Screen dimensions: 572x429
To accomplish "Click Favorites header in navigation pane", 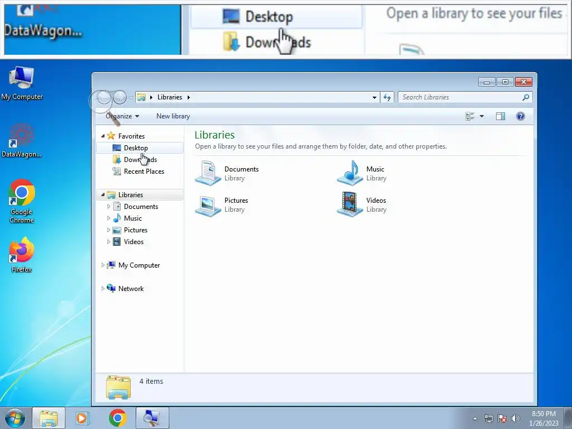I will point(140,136).
